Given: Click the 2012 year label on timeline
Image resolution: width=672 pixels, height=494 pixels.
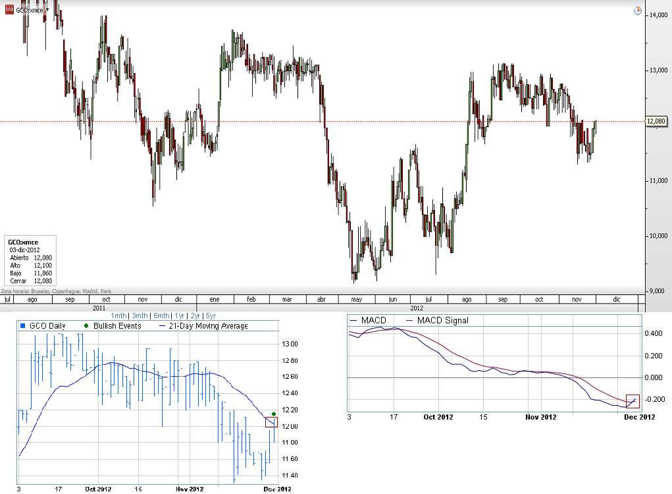Looking at the screenshot, I should click(x=417, y=308).
